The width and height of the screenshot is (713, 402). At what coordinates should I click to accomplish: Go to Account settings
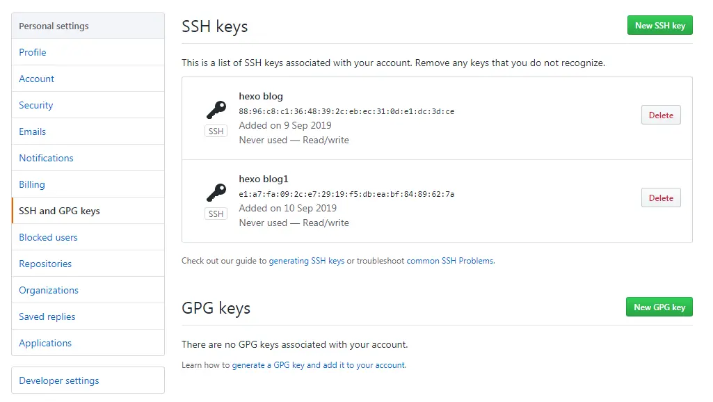click(37, 79)
